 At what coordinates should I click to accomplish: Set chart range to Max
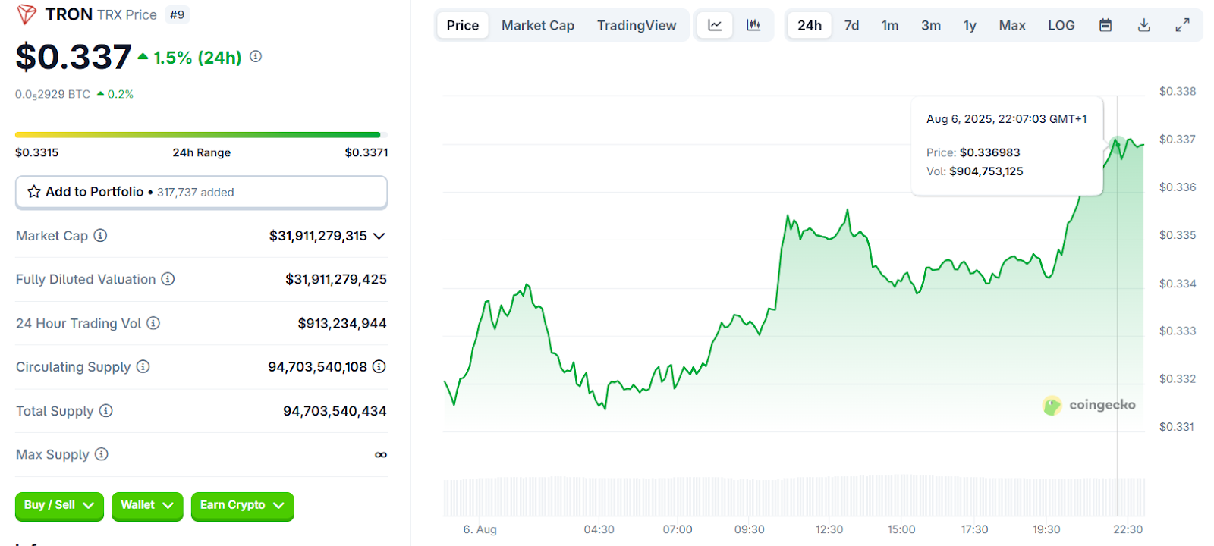tap(1012, 25)
